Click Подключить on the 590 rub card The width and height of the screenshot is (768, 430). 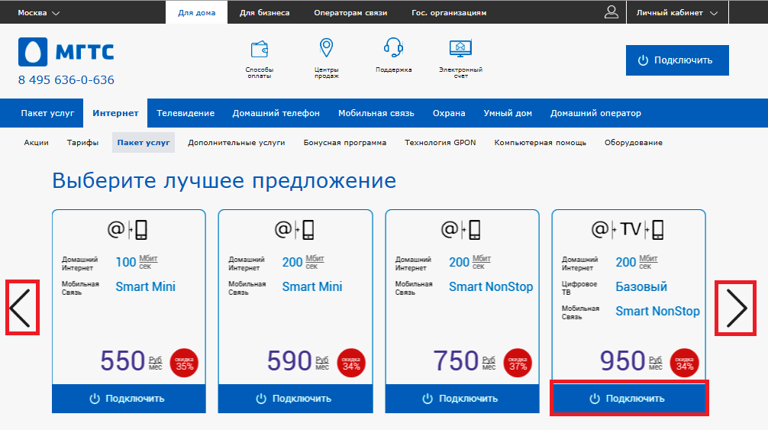[295, 399]
